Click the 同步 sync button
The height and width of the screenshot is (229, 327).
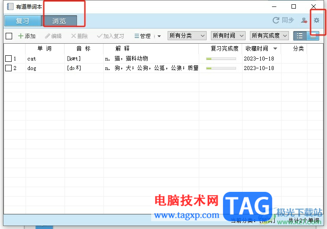[x=283, y=20]
